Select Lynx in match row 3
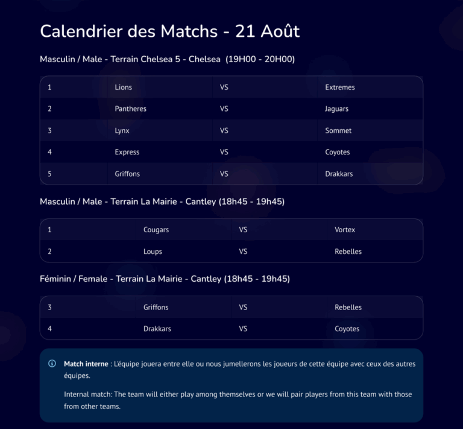 point(122,130)
